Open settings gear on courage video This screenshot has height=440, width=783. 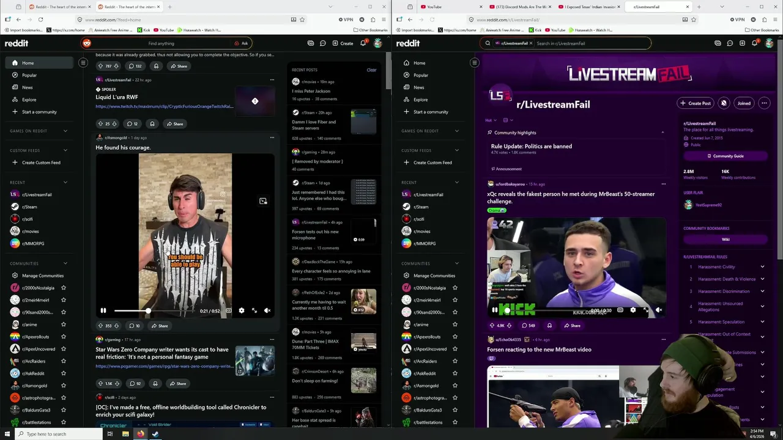242,310
